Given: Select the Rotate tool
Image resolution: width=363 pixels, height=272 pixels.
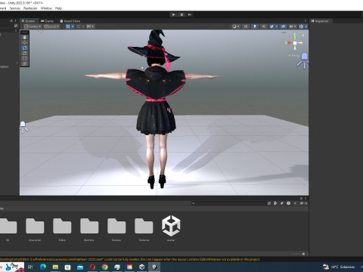Looking at the screenshot, I should [x=24, y=48].
